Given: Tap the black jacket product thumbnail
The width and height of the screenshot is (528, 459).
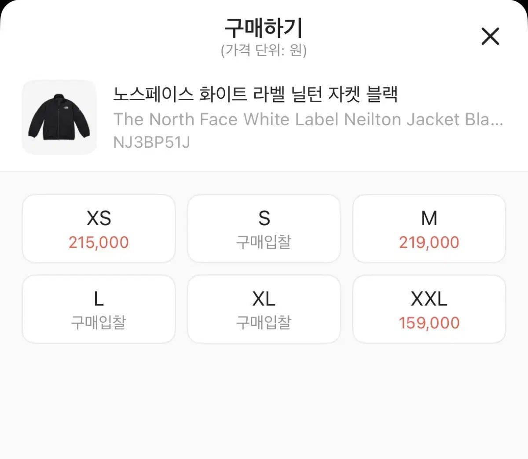Looking at the screenshot, I should click(x=59, y=117).
